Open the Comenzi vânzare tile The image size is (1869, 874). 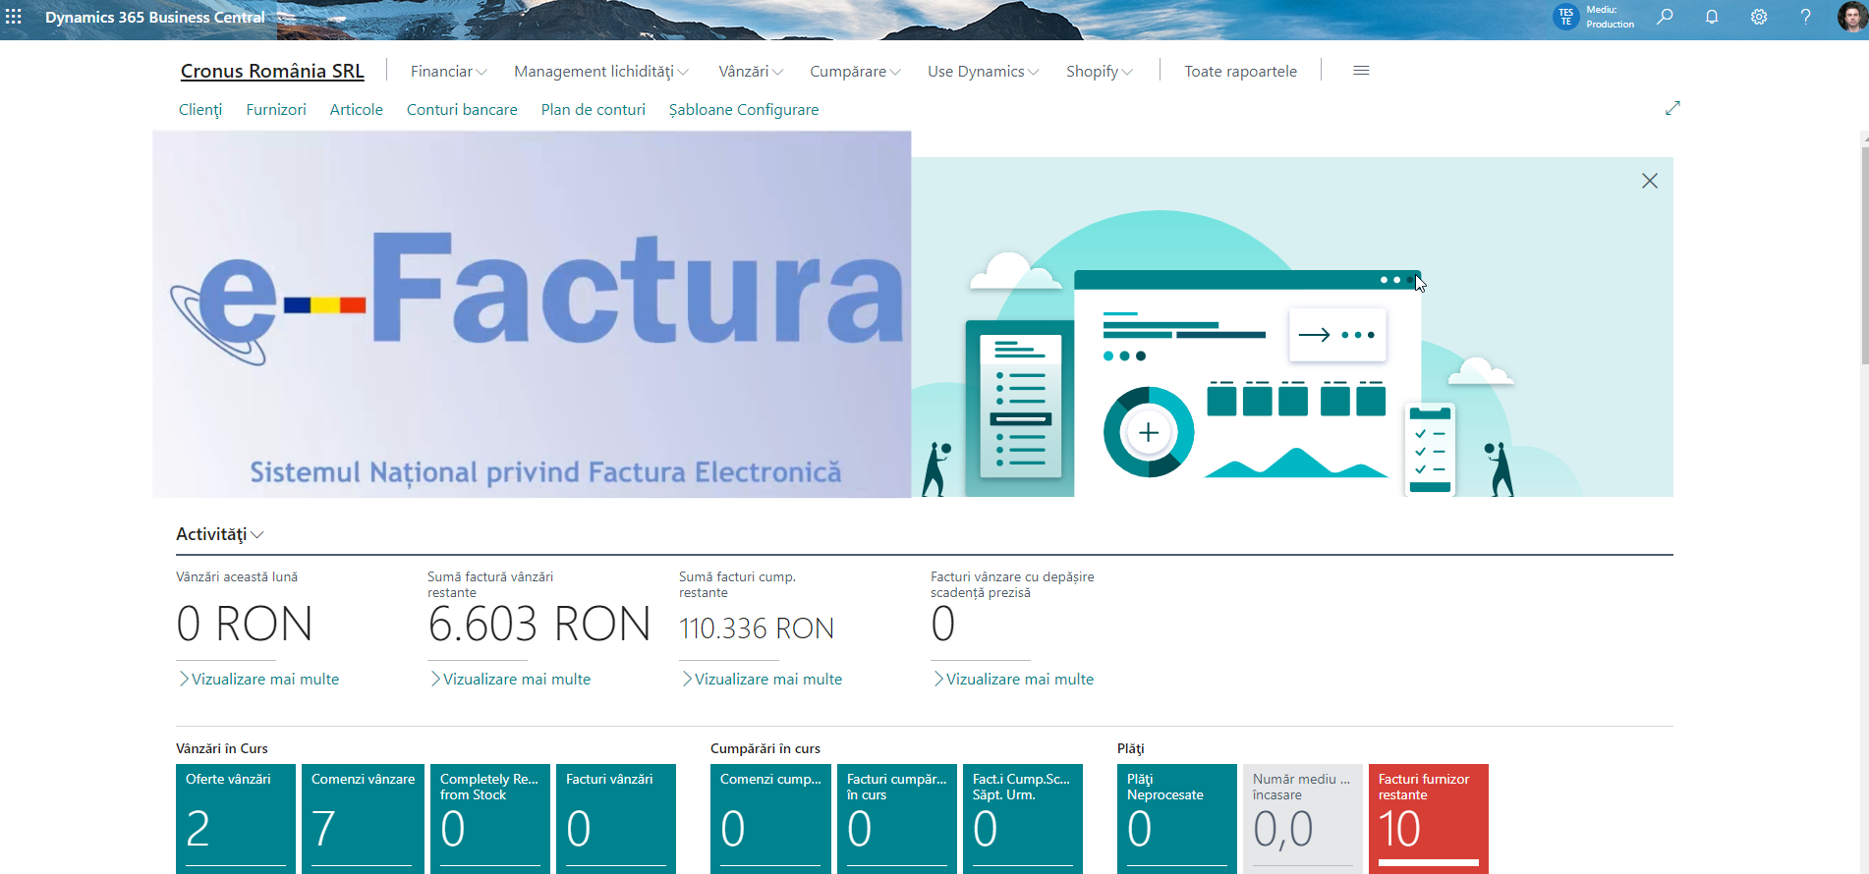[363, 819]
